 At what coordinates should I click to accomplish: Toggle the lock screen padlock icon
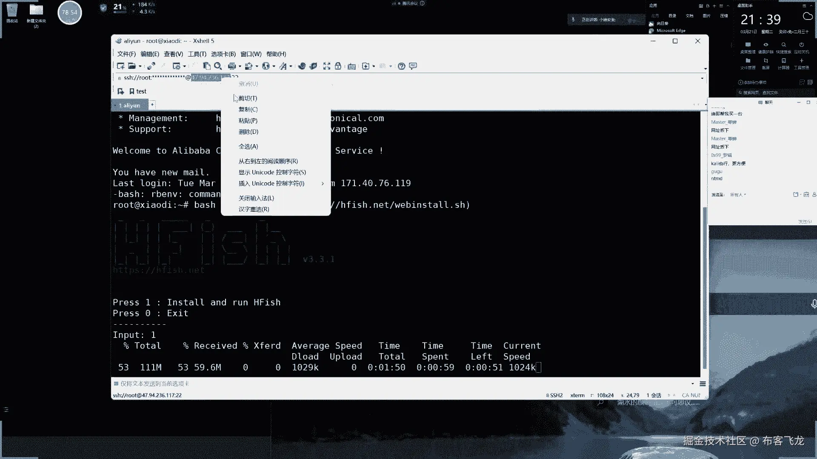coord(338,66)
